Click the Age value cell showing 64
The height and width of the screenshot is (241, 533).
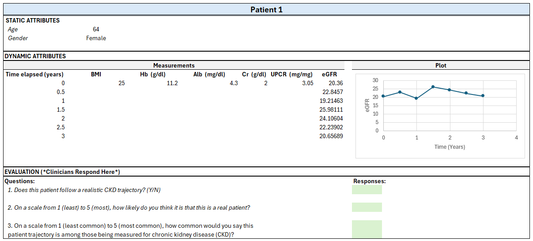[96, 29]
